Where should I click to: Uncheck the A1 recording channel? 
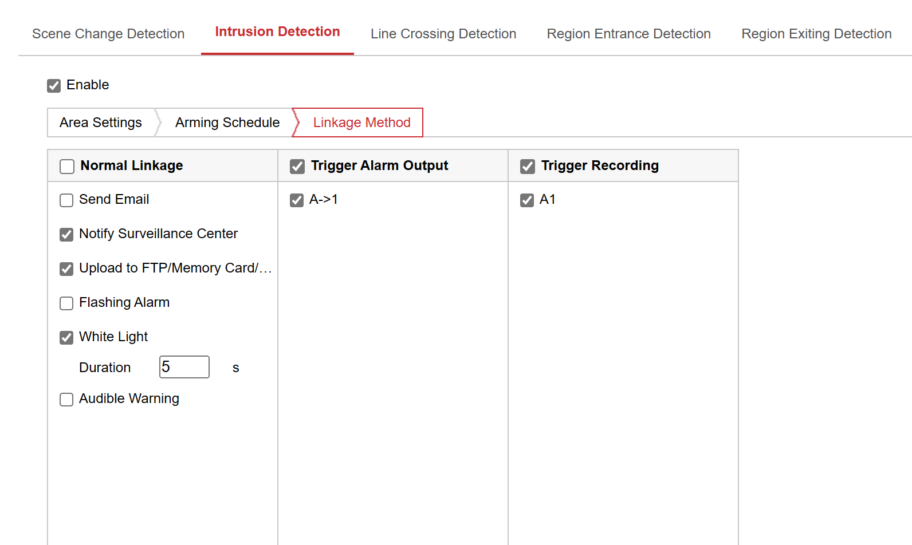pos(527,200)
